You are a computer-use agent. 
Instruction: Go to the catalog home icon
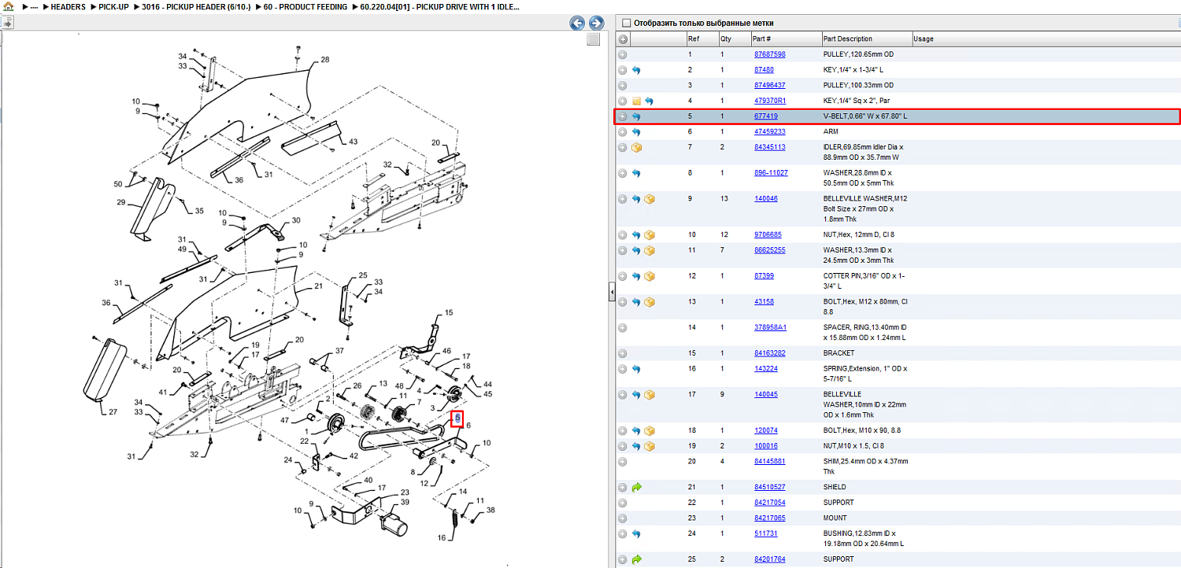[9, 6]
